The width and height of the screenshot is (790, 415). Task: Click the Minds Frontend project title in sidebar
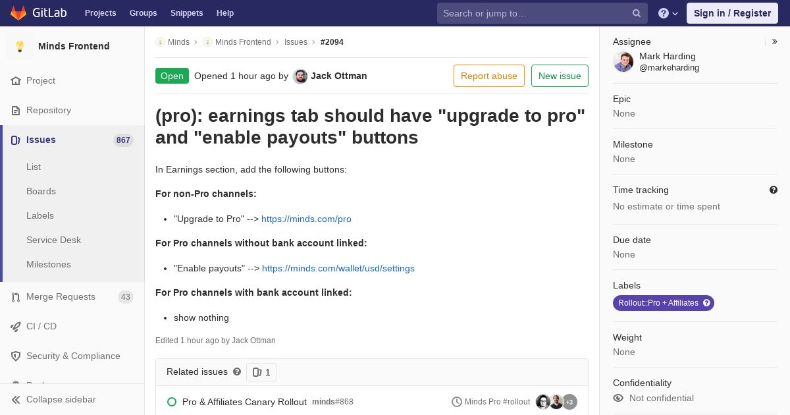tap(74, 47)
